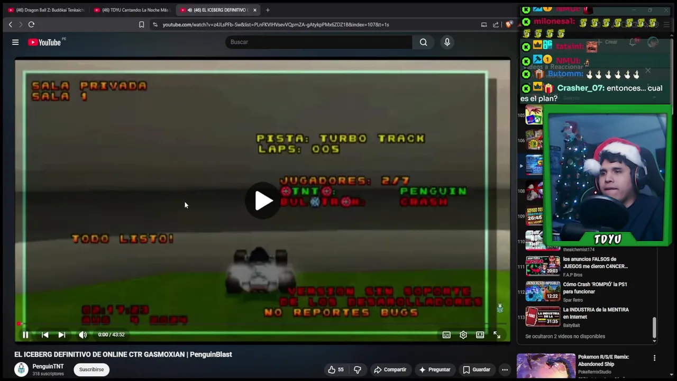
Task: Enter full screen mode
Action: coord(497,334)
